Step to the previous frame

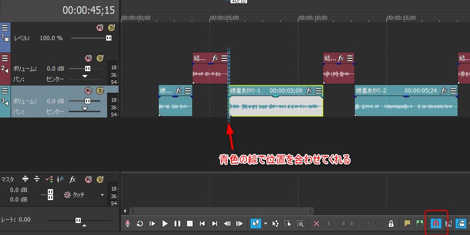tap(227, 224)
